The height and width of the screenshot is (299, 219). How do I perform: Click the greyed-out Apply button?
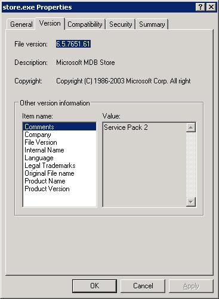click(x=191, y=286)
